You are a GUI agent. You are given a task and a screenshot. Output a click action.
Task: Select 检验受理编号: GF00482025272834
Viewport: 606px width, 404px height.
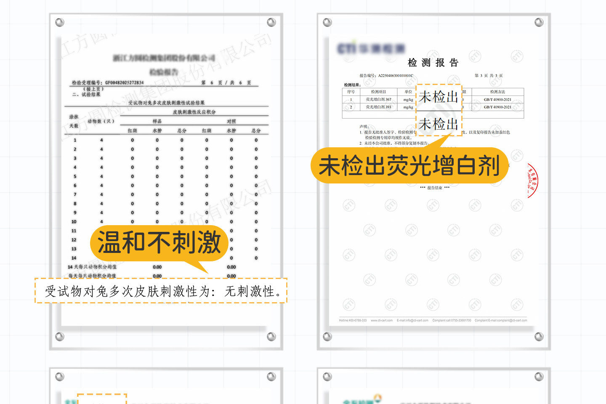[x=108, y=82]
